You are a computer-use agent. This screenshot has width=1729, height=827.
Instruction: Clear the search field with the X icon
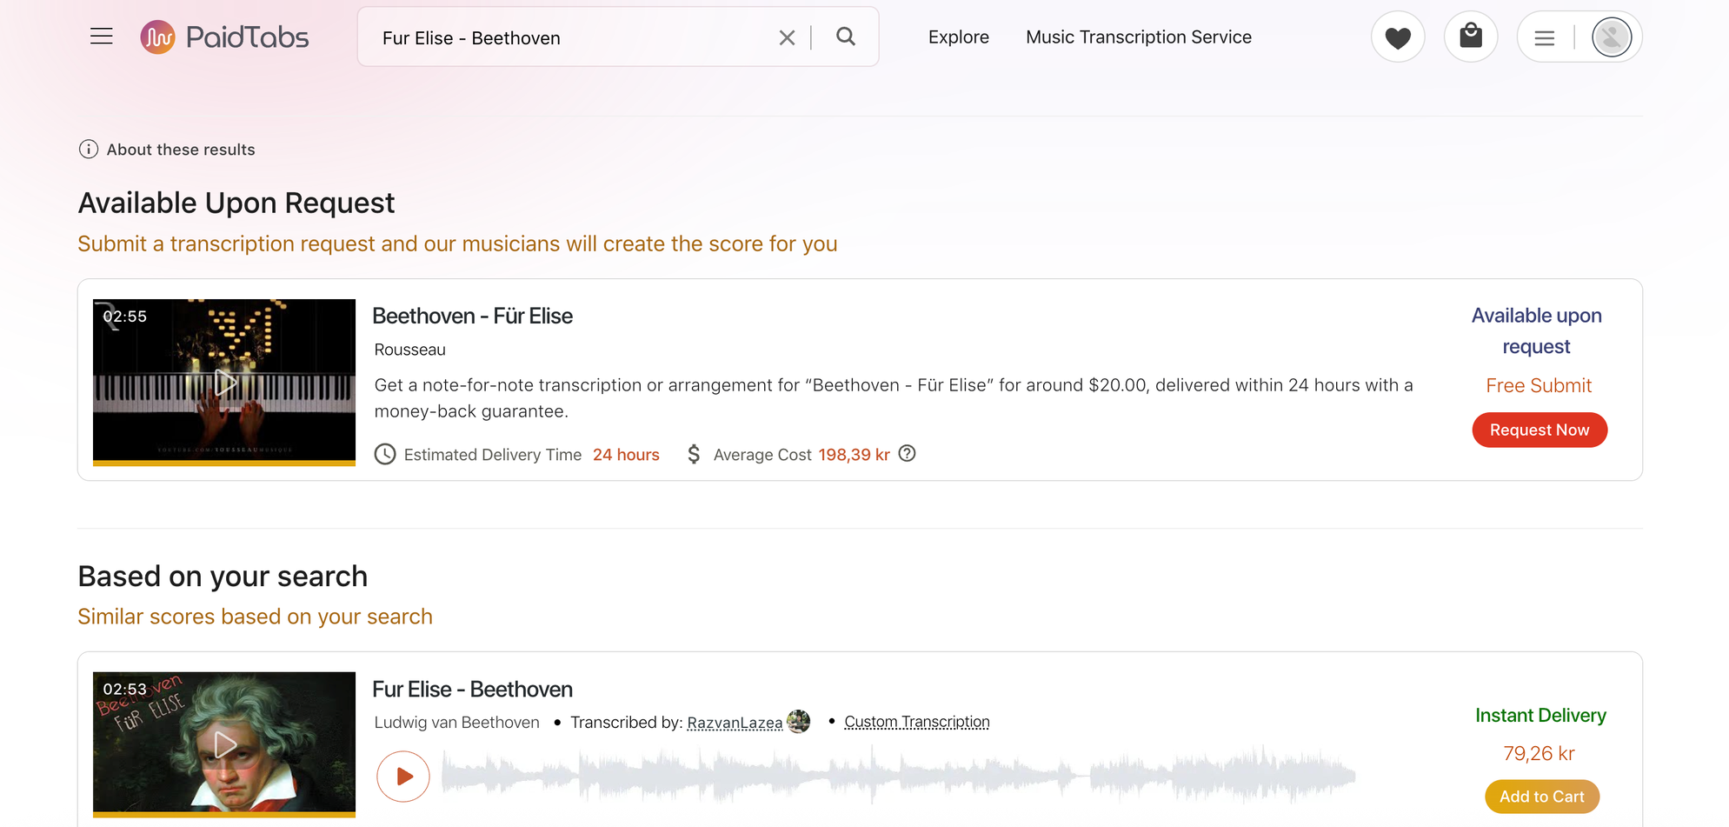(787, 37)
